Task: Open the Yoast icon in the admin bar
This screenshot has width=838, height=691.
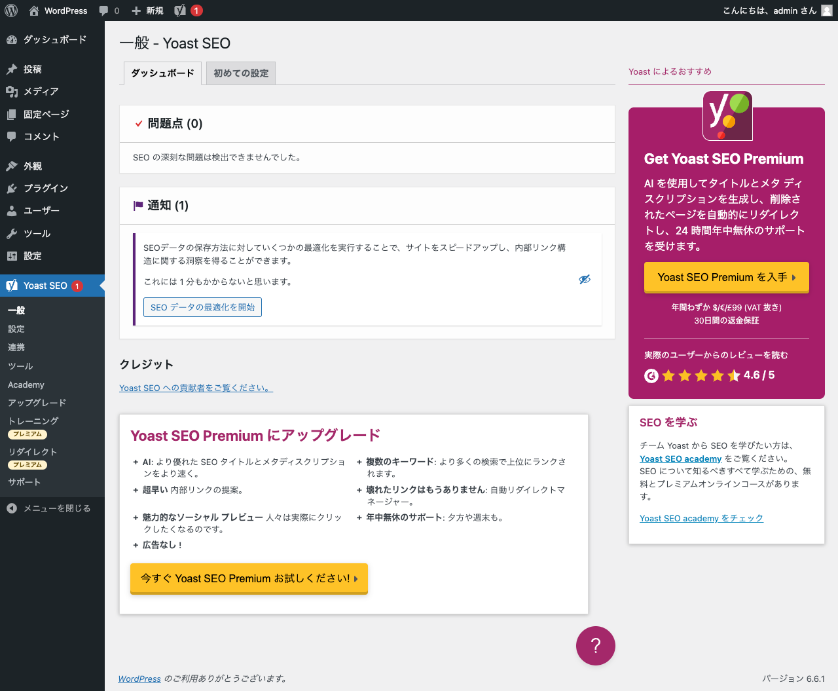Action: 180,10
